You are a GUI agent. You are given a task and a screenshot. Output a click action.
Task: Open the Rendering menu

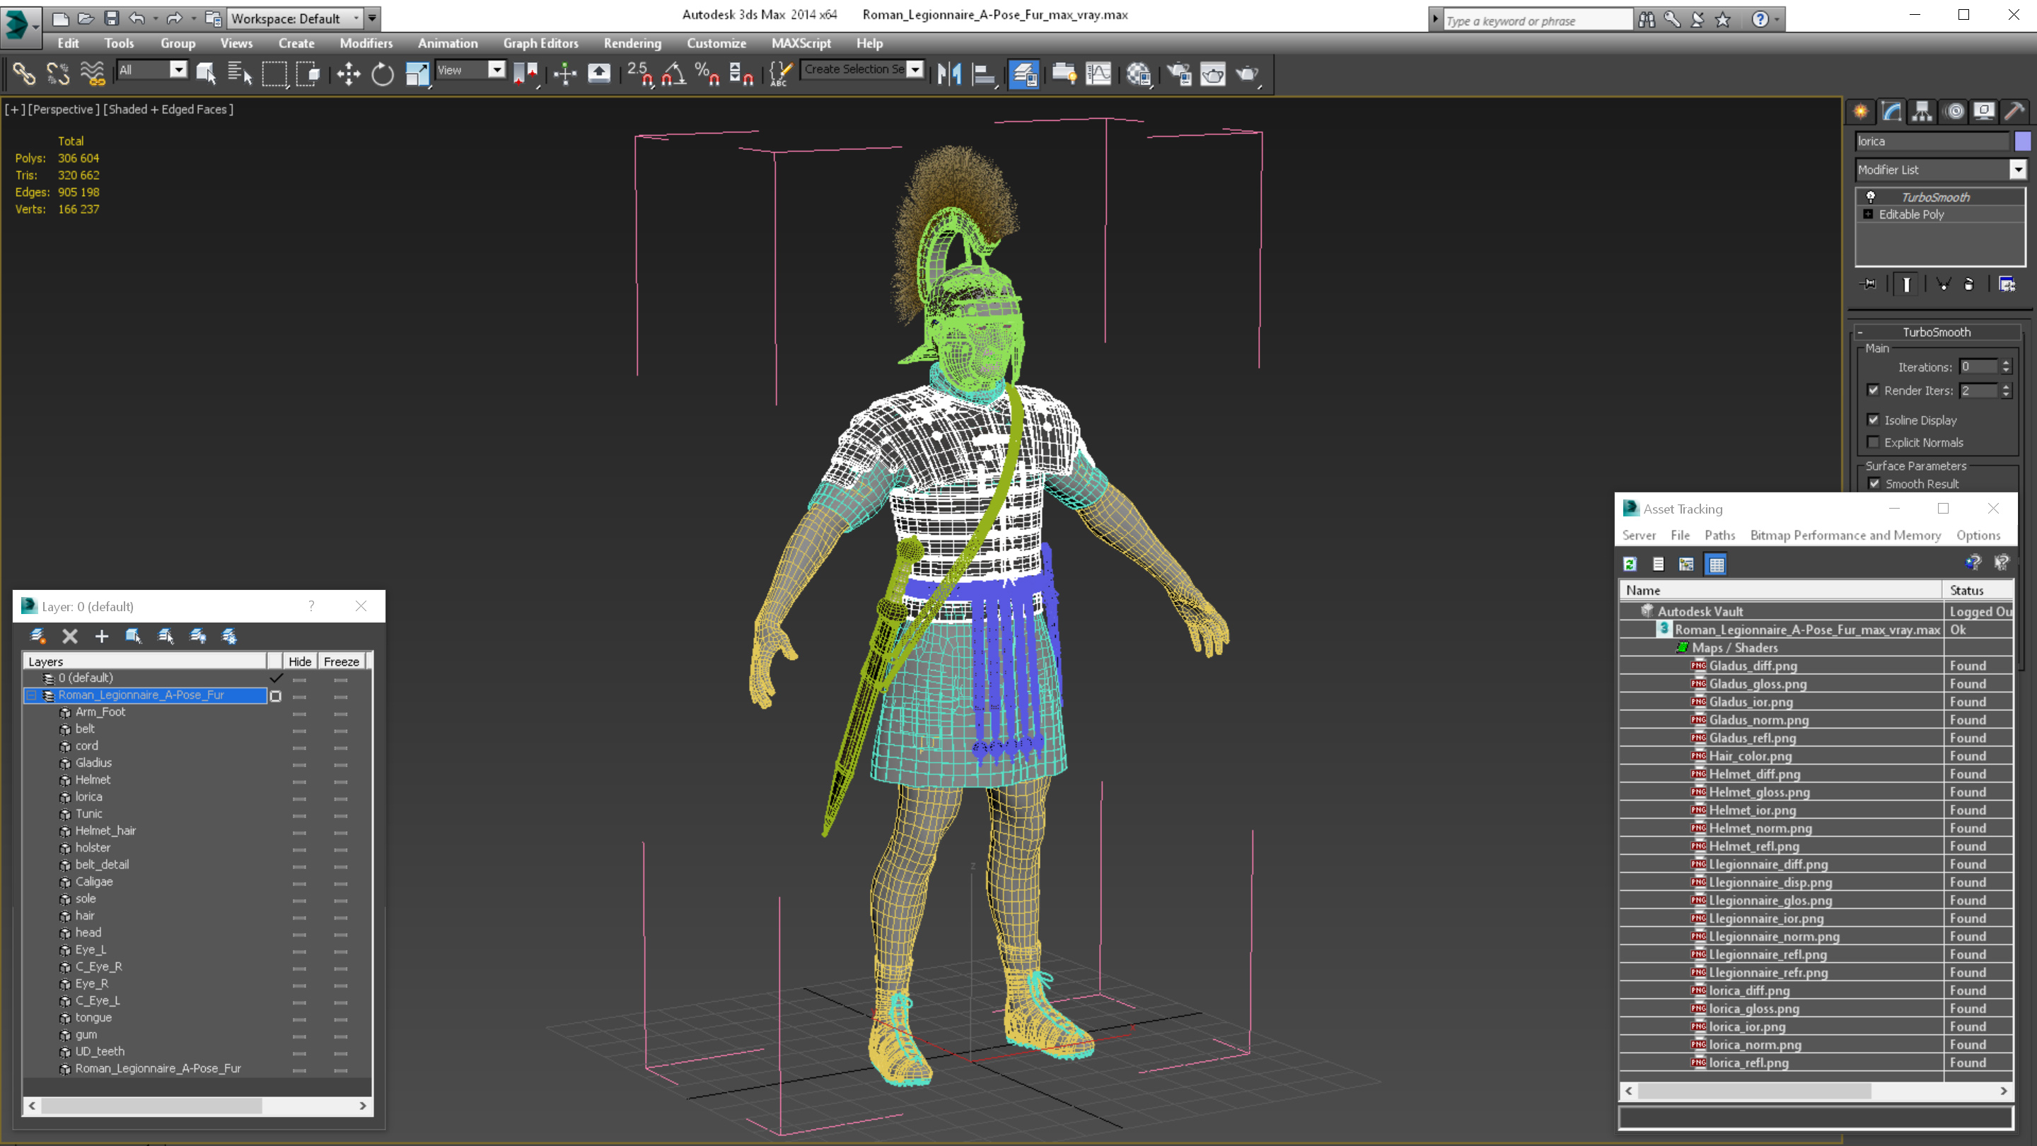click(x=632, y=43)
